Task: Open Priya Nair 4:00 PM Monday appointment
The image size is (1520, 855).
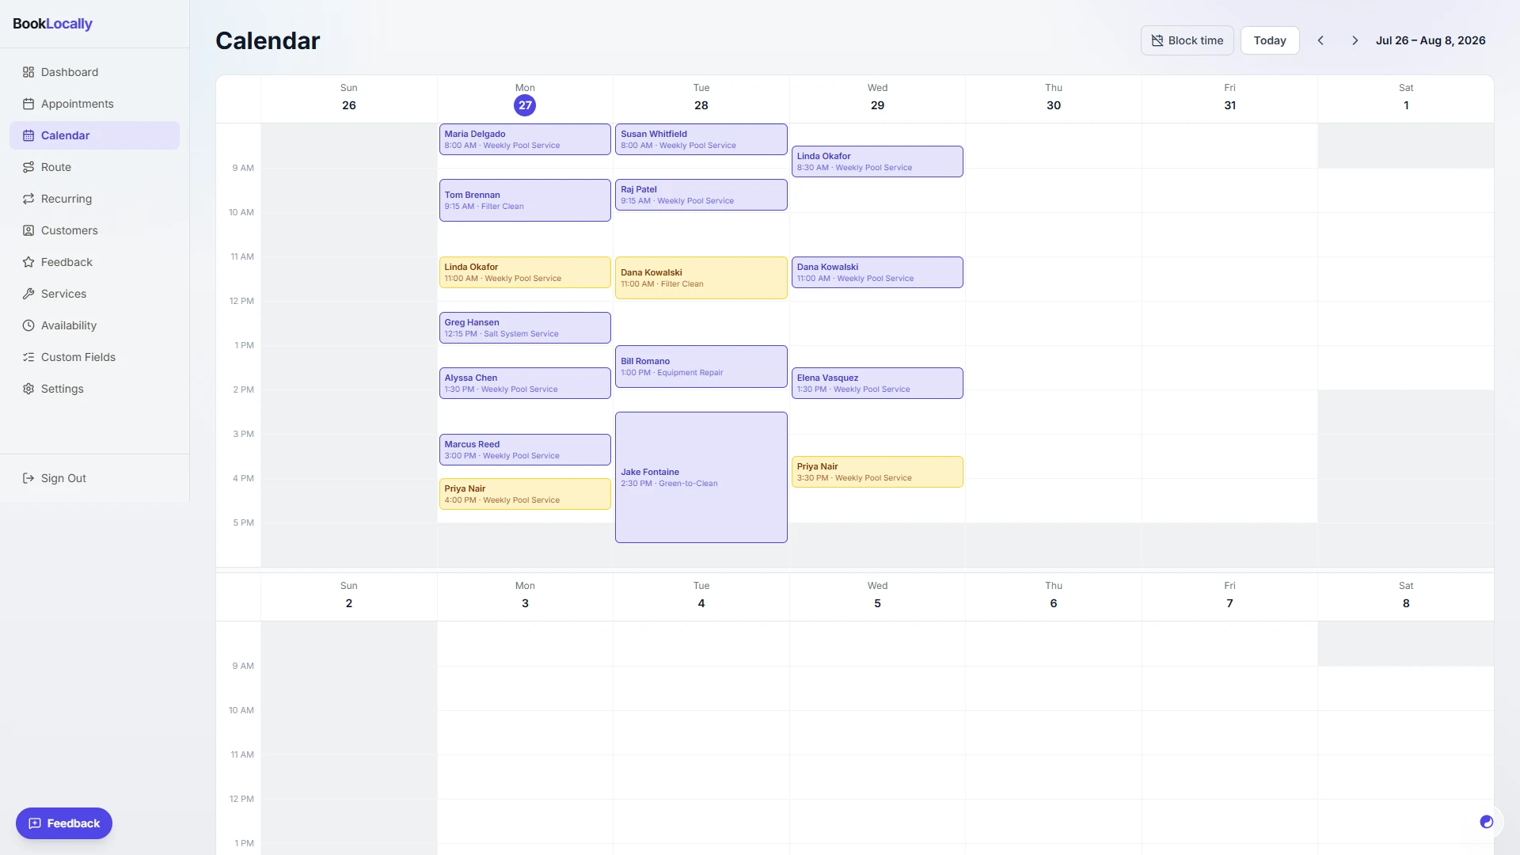Action: [525, 494]
